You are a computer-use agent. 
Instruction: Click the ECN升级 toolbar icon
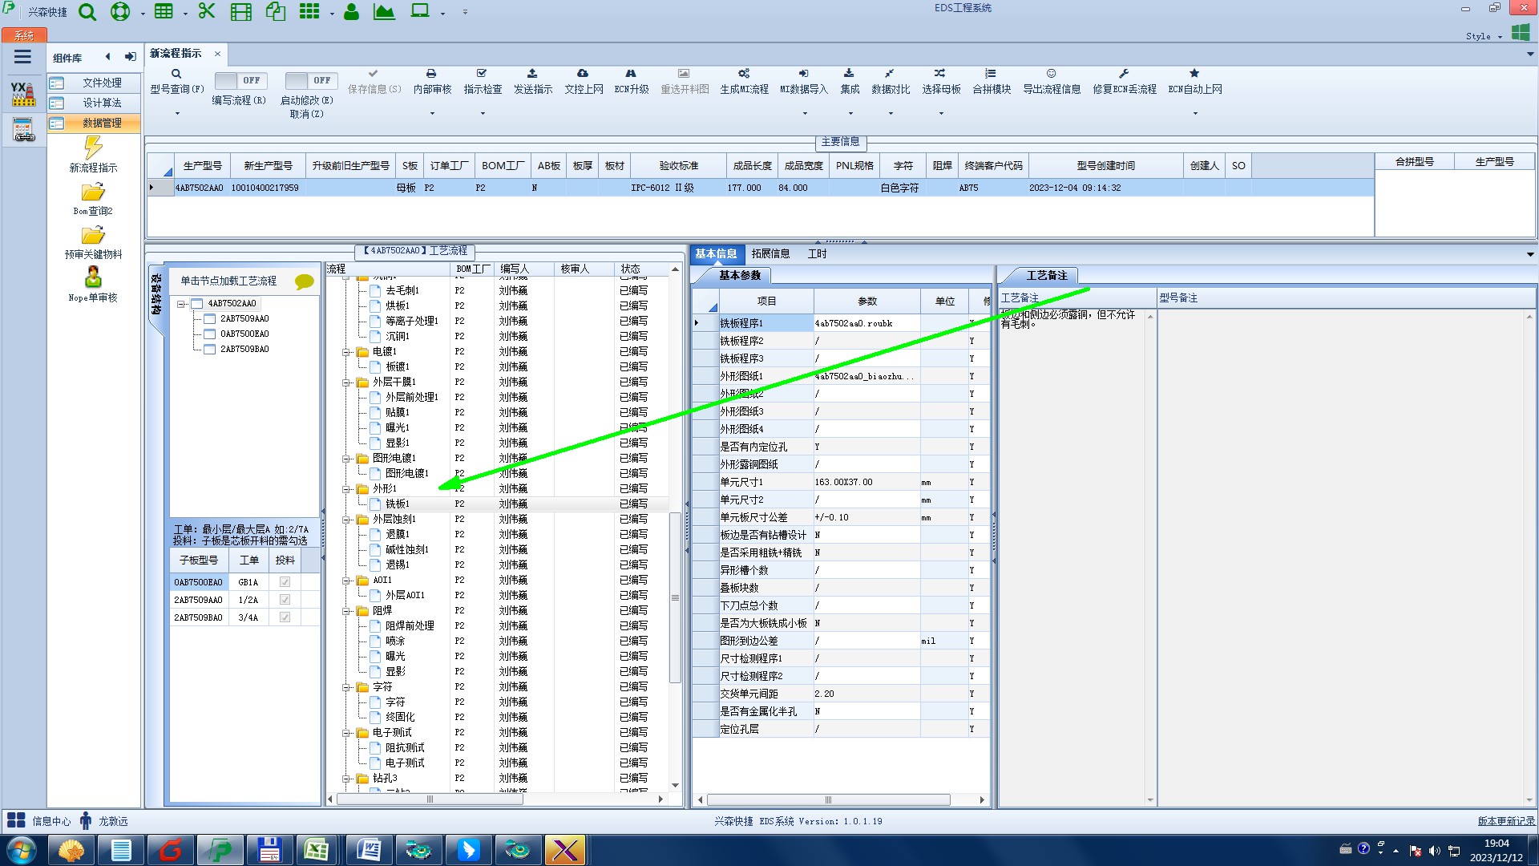point(631,74)
